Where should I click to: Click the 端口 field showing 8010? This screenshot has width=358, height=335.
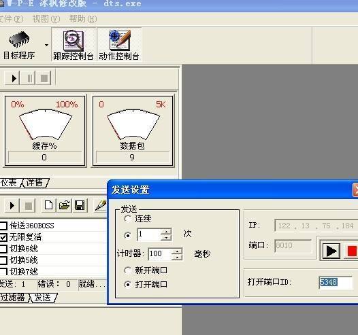[x=293, y=246]
